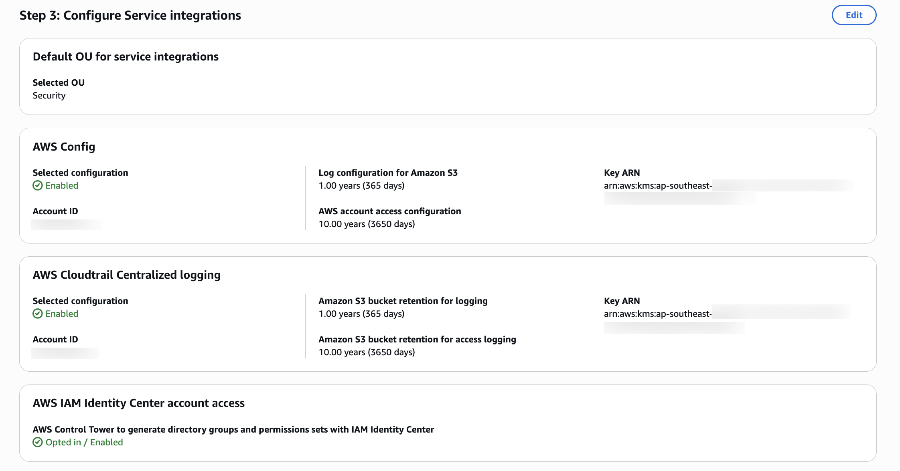Select the status indicator beside Selected configuration
900x471 pixels.
coord(37,185)
